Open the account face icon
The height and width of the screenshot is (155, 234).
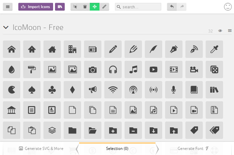click(228, 7)
